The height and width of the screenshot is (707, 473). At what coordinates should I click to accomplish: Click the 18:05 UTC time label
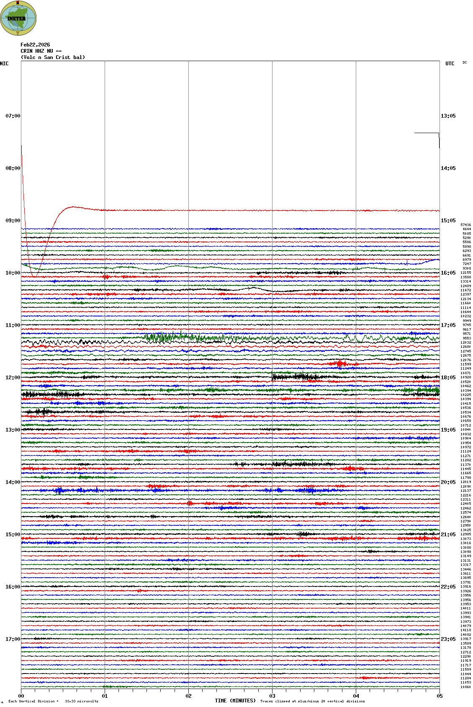click(x=448, y=378)
